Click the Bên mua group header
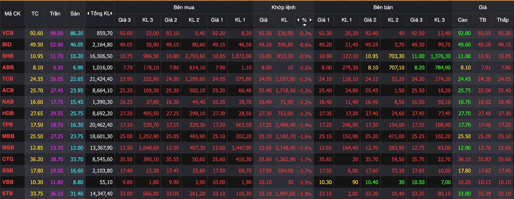Screen dimensions: 514x199 (184, 7)
